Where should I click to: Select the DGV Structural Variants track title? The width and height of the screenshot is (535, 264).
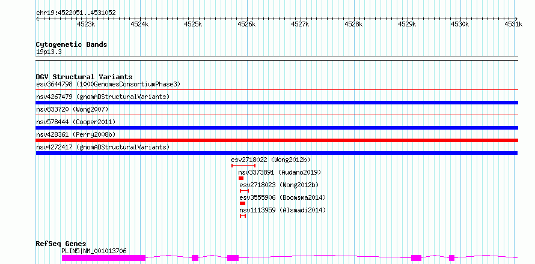point(84,77)
